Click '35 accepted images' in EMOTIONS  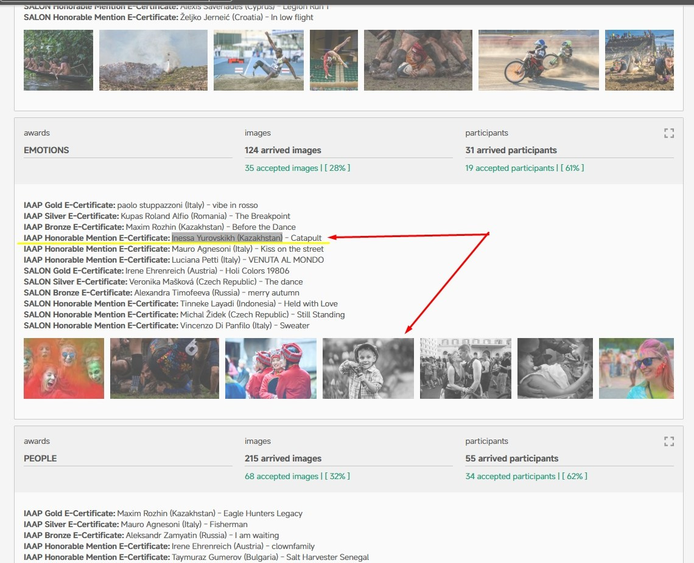(281, 168)
